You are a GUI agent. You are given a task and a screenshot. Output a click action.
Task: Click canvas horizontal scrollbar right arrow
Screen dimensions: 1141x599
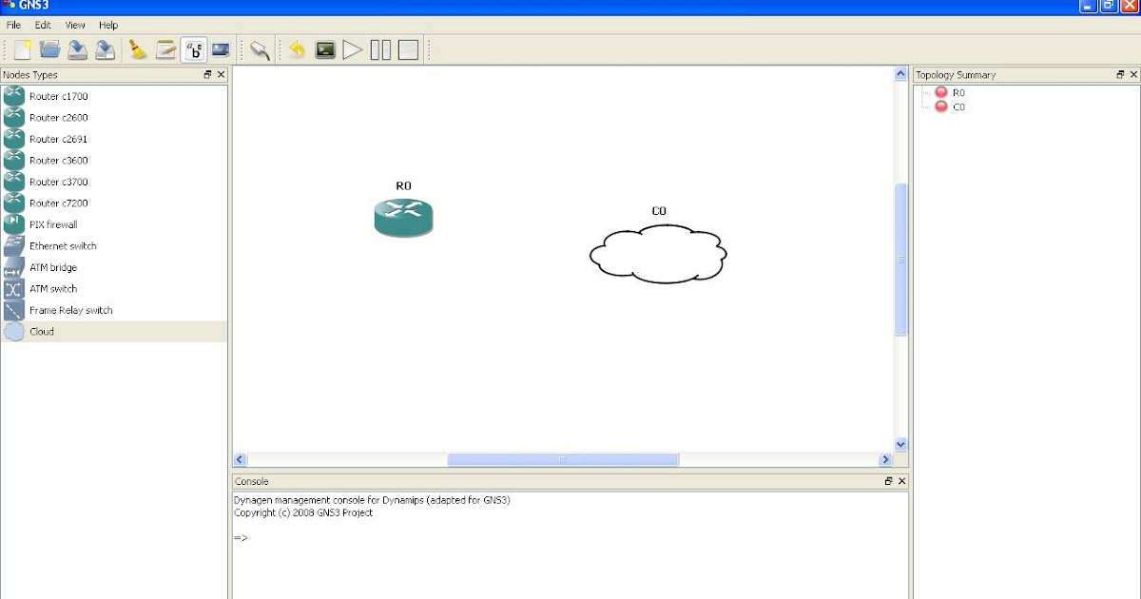tap(886, 459)
